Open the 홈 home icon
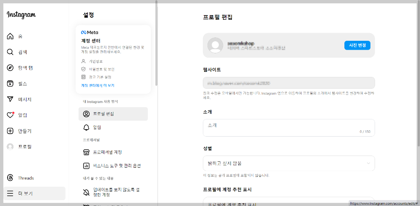 click(x=10, y=36)
